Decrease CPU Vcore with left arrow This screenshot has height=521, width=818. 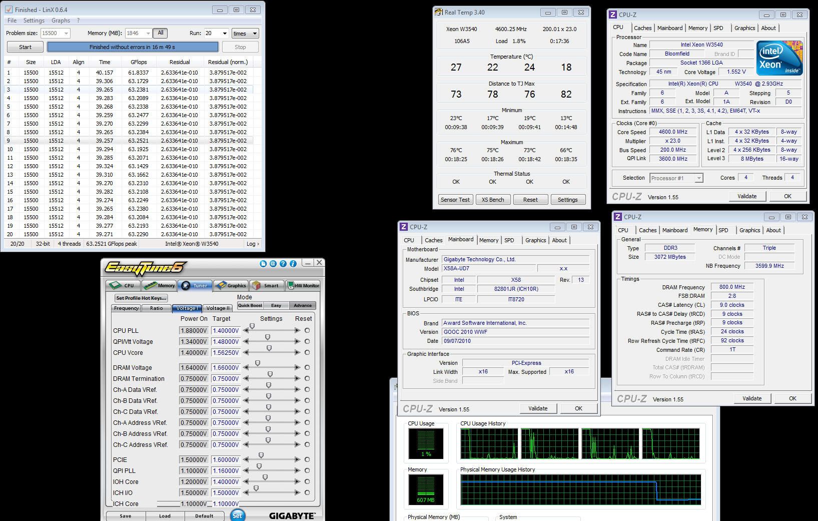246,352
